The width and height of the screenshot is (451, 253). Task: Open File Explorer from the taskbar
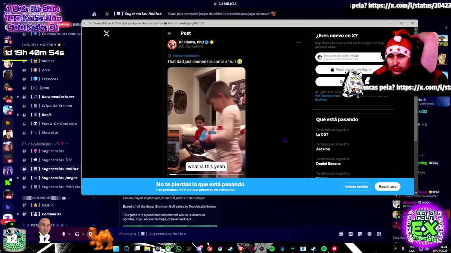coord(147,249)
